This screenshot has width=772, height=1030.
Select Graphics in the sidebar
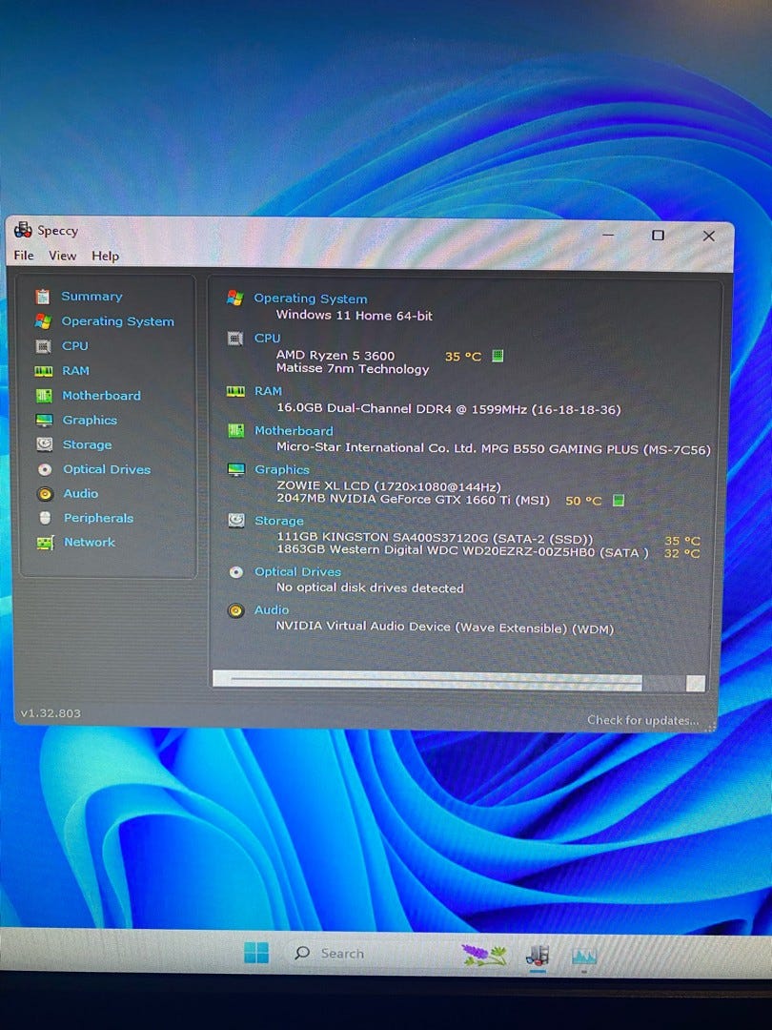[x=90, y=420]
